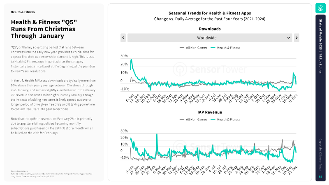Click the dropdown chevron beside Worldwide
Image resolution: width=329 pixels, height=185 pixels.
[289, 38]
